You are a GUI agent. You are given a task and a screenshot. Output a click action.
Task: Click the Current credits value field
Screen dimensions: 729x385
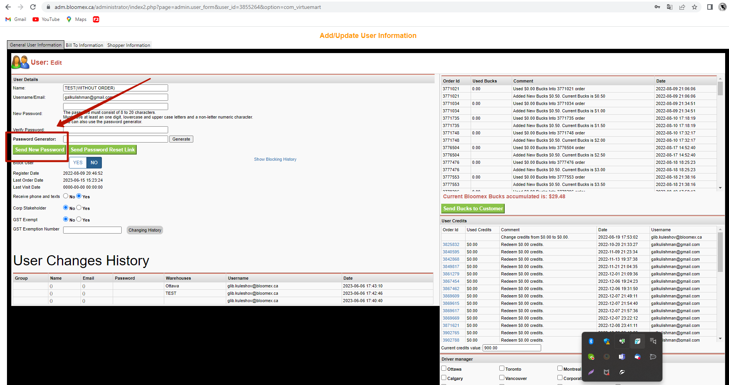click(512, 348)
